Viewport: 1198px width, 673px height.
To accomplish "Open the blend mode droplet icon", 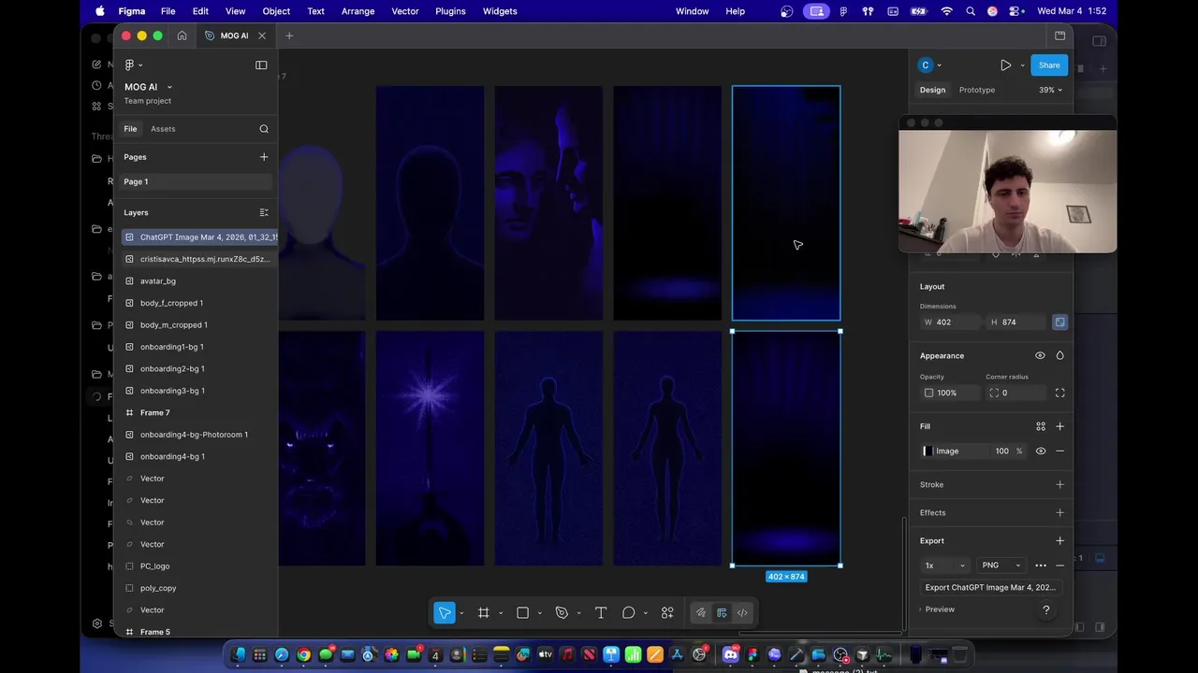I will 1059,355.
